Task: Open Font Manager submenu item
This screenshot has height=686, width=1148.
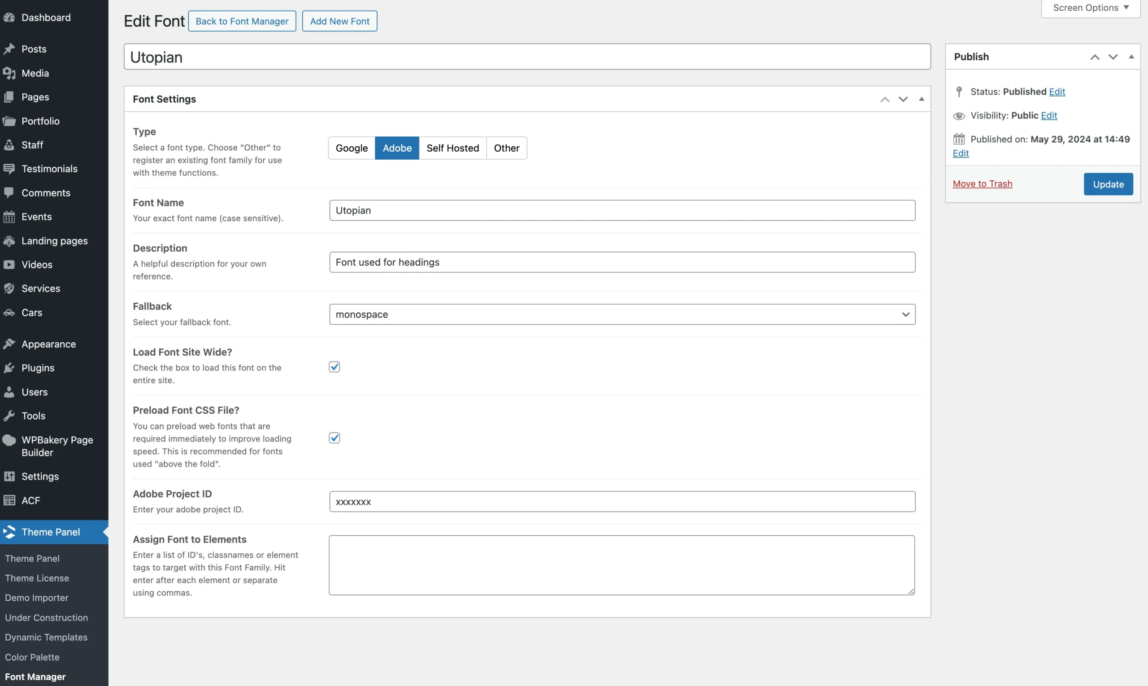Action: [35, 677]
